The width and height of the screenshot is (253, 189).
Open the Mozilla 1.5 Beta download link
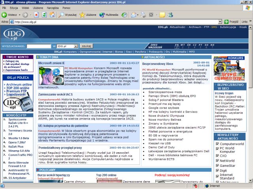click(x=19, y=138)
